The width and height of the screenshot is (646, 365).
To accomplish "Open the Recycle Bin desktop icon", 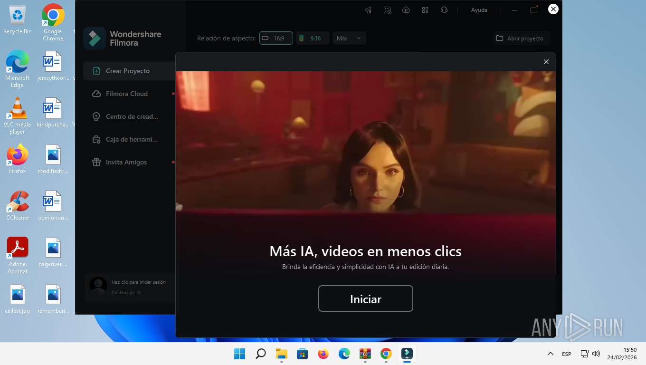I will (18, 19).
